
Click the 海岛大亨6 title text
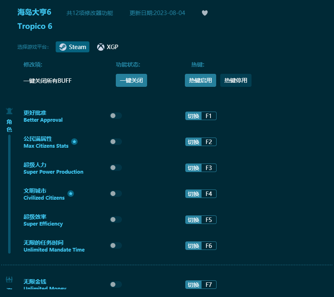pos(34,12)
